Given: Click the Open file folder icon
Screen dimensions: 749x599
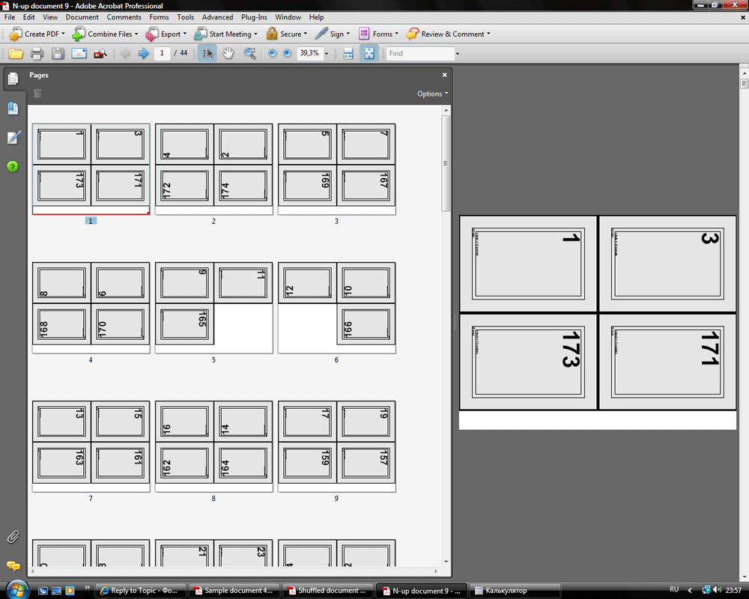Looking at the screenshot, I should tap(15, 53).
